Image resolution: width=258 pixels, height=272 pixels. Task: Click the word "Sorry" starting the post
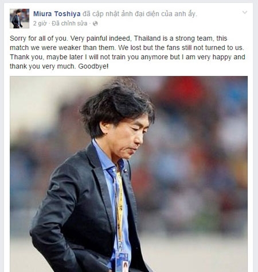point(18,39)
